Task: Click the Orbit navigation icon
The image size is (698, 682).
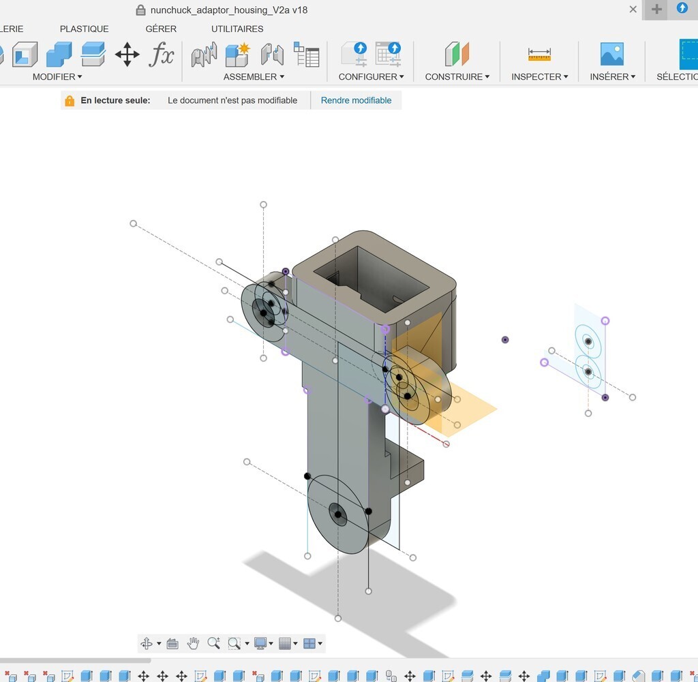Action: pos(147,643)
